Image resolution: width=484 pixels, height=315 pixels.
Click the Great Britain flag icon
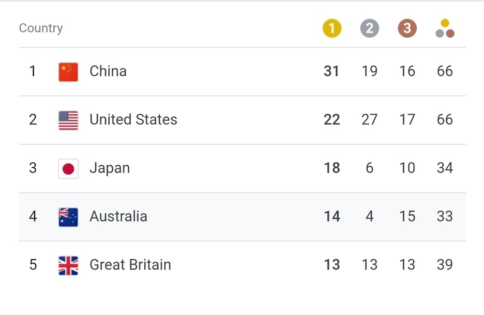point(68,266)
